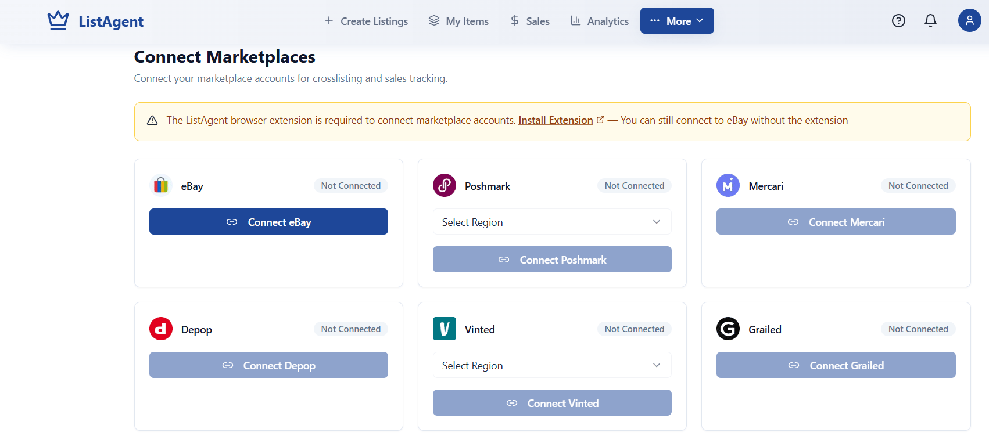Image resolution: width=989 pixels, height=443 pixels.
Task: Expand the More dropdown menu
Action: tap(677, 21)
